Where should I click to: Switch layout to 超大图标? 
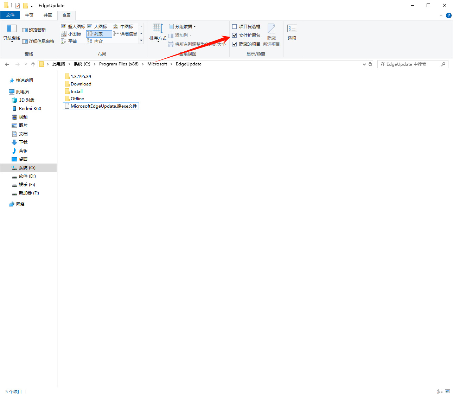[x=73, y=26]
